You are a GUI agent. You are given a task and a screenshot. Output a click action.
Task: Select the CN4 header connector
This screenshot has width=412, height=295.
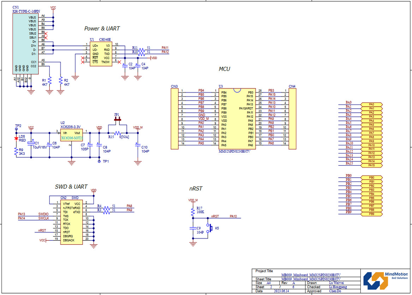(292, 119)
